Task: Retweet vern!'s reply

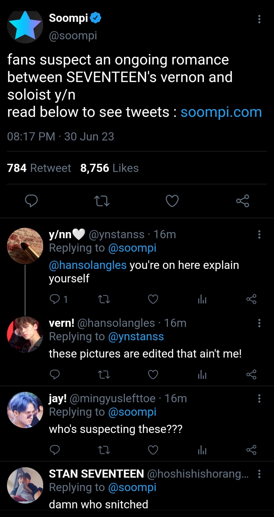Action: pyautogui.click(x=104, y=375)
